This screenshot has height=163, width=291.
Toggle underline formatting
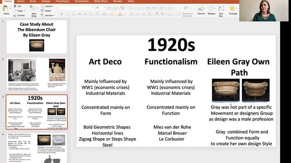pyautogui.click(x=74, y=14)
